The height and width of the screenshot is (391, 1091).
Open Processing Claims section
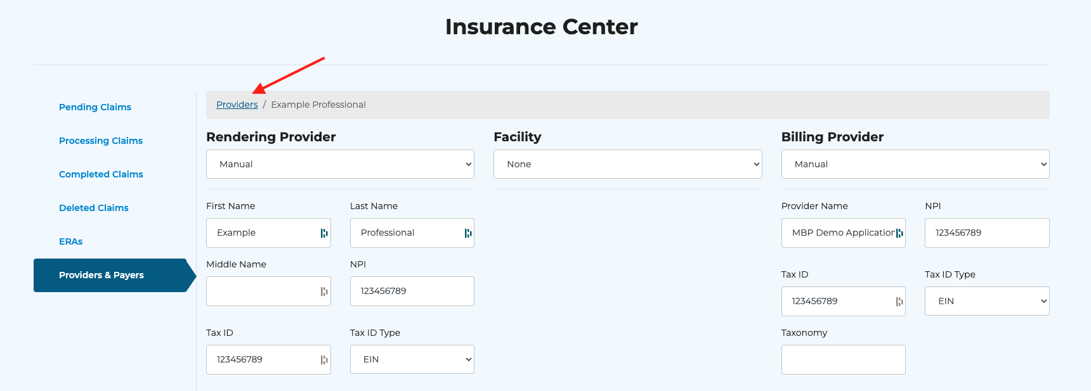coord(101,141)
